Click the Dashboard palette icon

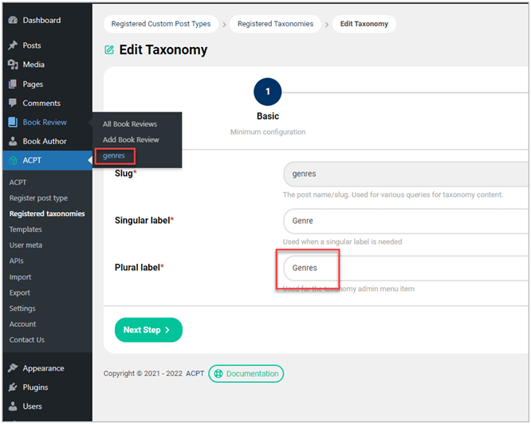(13, 20)
